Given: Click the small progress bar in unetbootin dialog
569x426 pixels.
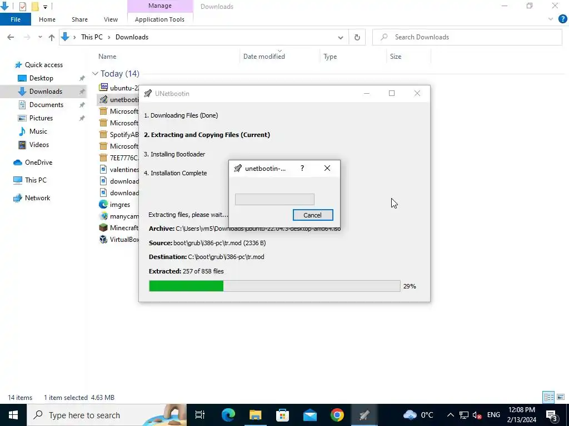Looking at the screenshot, I should click(274, 199).
